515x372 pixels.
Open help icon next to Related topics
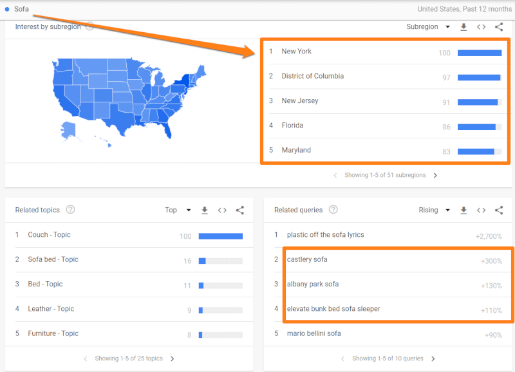click(70, 209)
